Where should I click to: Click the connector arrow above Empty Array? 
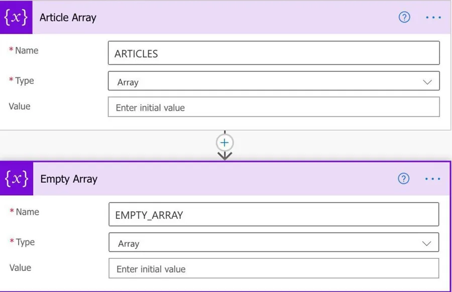(224, 156)
